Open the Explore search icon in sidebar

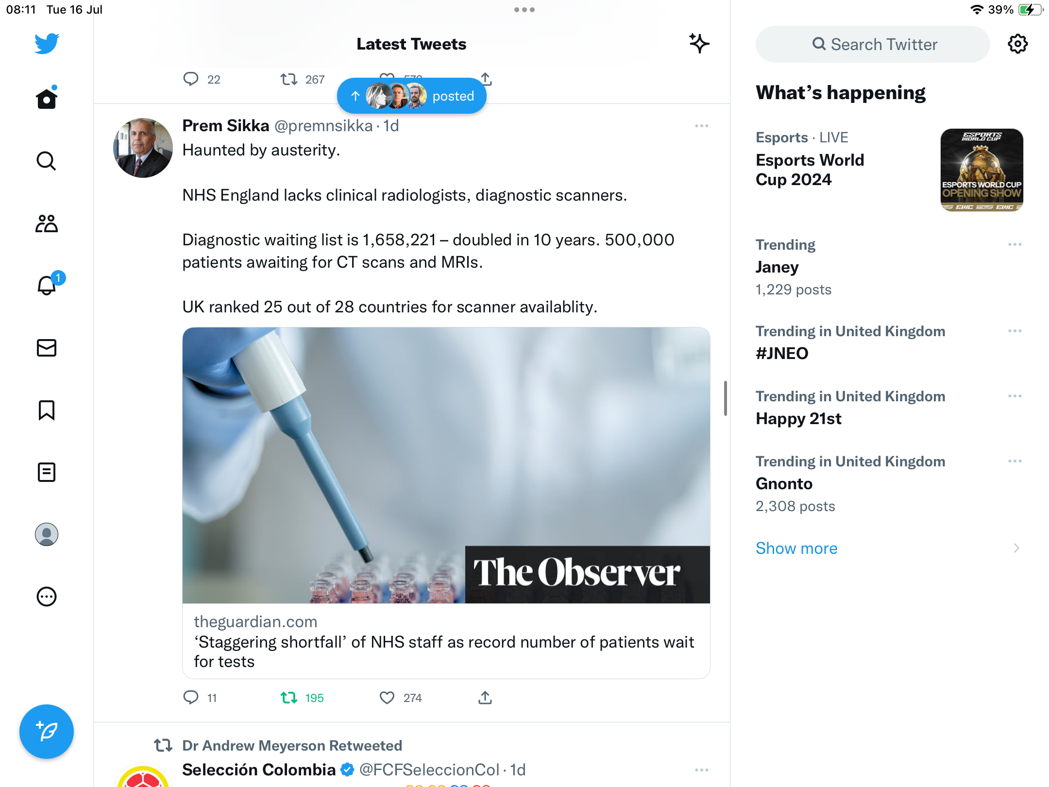pyautogui.click(x=47, y=161)
